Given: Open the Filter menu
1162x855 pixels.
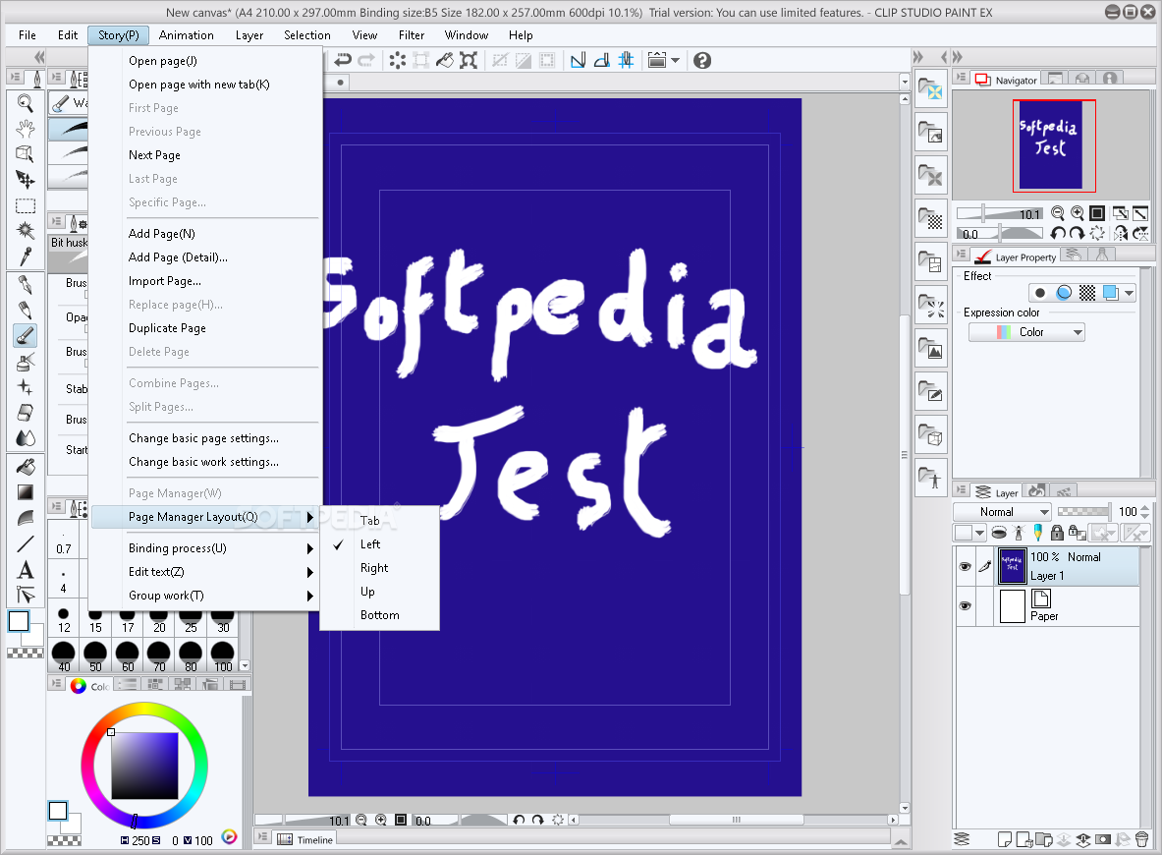Looking at the screenshot, I should tap(412, 34).
